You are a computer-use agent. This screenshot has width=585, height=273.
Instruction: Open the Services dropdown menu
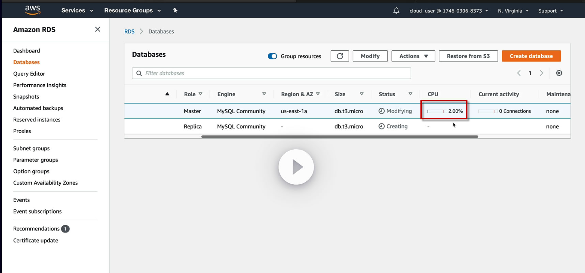tap(77, 11)
